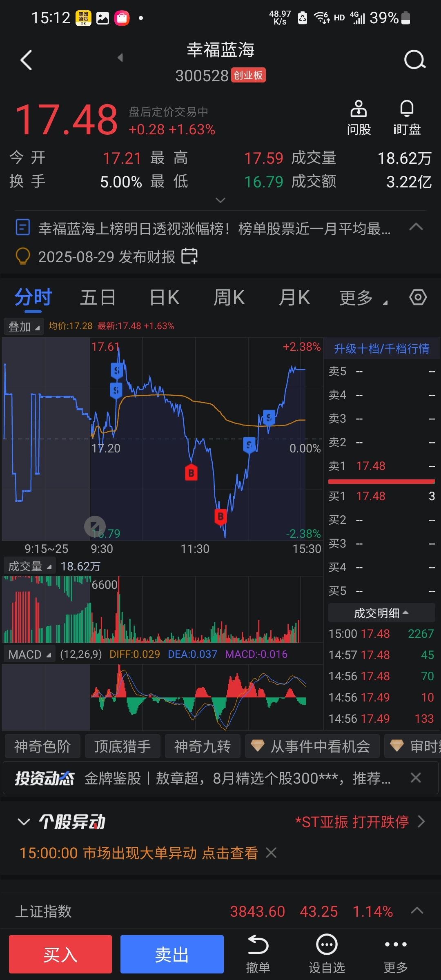Tap 设自选 add to watchlist icon
This screenshot has width=441, height=980.
(x=327, y=955)
